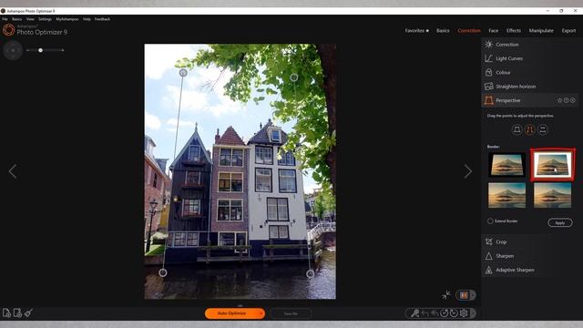
Task: Switch to the Export tab
Action: coord(568,30)
